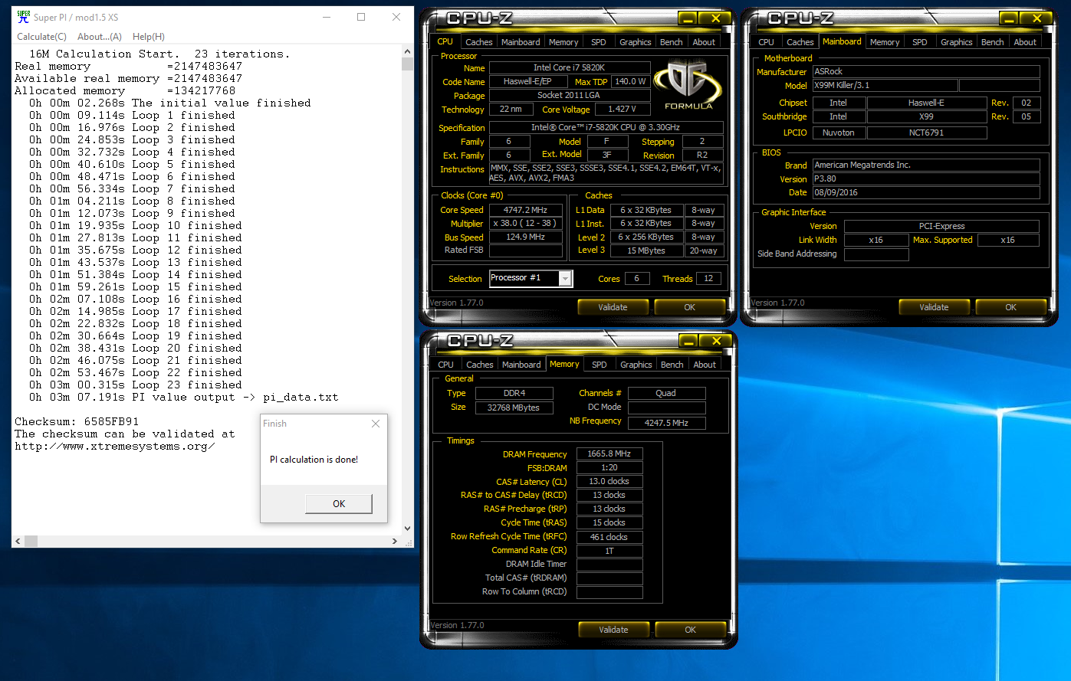This screenshot has width=1071, height=681.
Task: Select Bench tab in Mainboard window
Action: click(993, 42)
